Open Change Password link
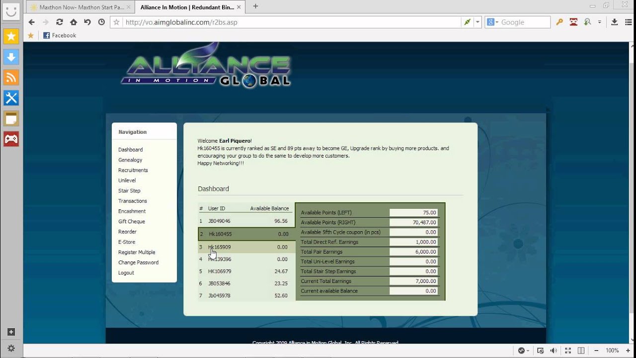636x358 pixels. (x=138, y=263)
